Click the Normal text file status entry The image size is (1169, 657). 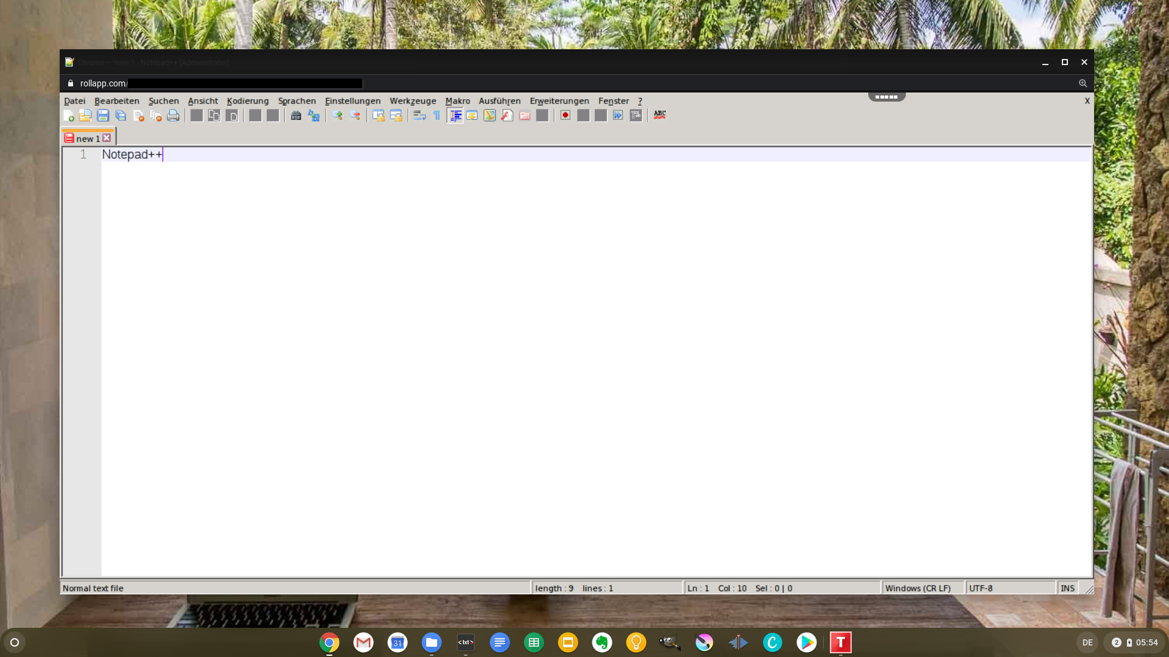(295, 588)
